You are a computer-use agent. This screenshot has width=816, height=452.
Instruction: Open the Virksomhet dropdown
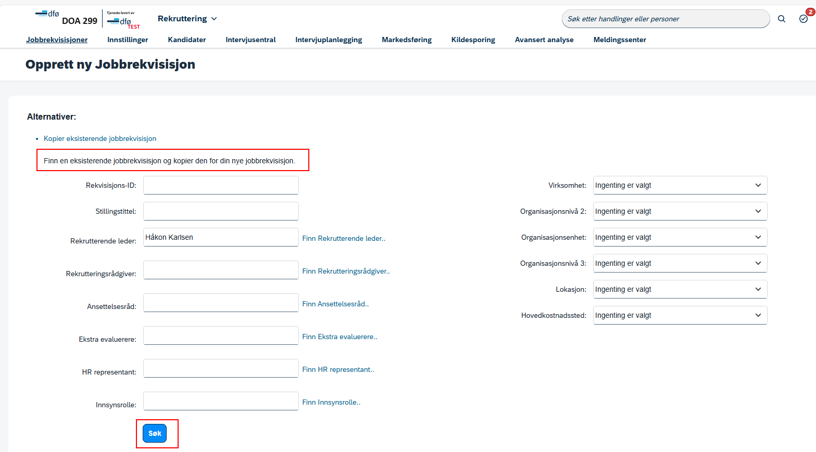click(x=680, y=185)
